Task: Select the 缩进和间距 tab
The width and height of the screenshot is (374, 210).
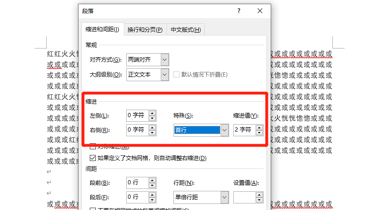Action: pos(102,30)
